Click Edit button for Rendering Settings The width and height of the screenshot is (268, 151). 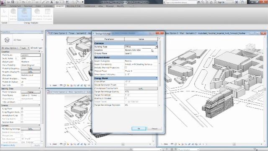tap(31, 129)
